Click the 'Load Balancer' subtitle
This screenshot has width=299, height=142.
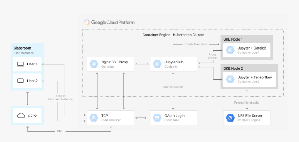(111, 120)
